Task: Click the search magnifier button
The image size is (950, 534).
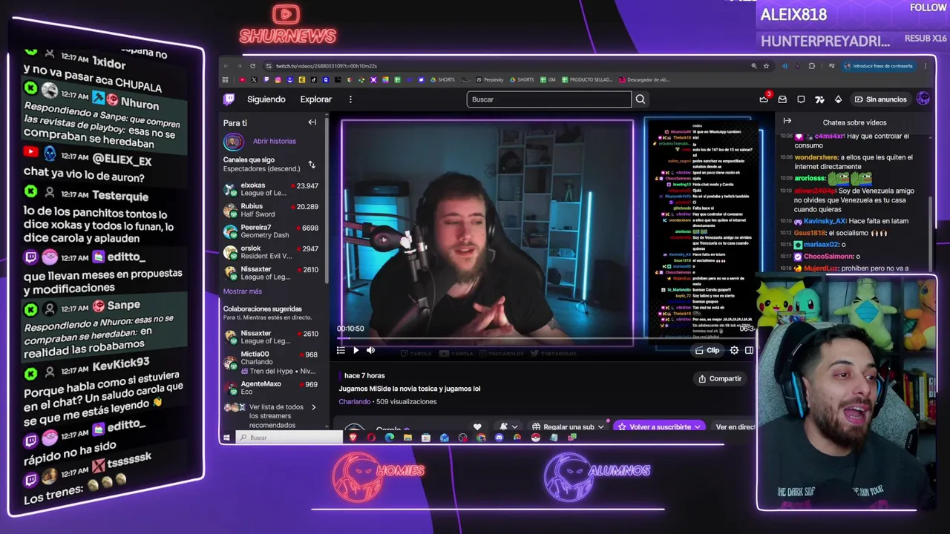Action: click(x=641, y=99)
